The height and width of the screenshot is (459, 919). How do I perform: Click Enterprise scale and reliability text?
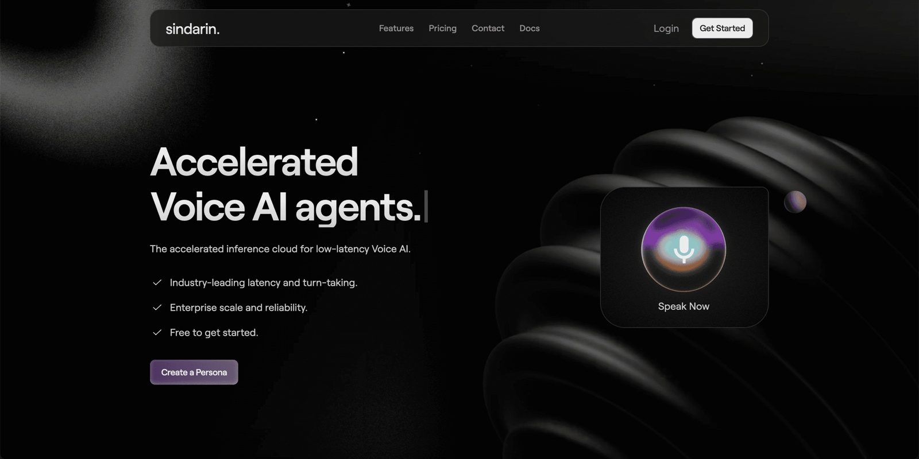[x=238, y=308]
